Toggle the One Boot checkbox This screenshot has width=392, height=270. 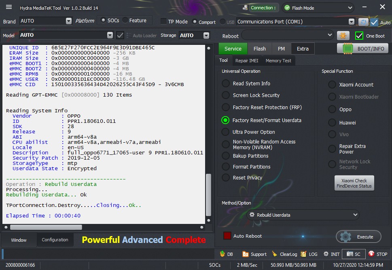tap(359, 36)
